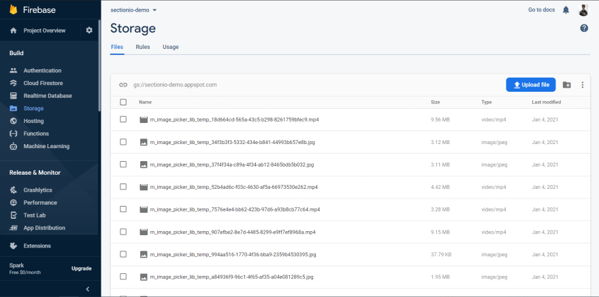Click the Machine Learning robot icon

click(x=14, y=146)
